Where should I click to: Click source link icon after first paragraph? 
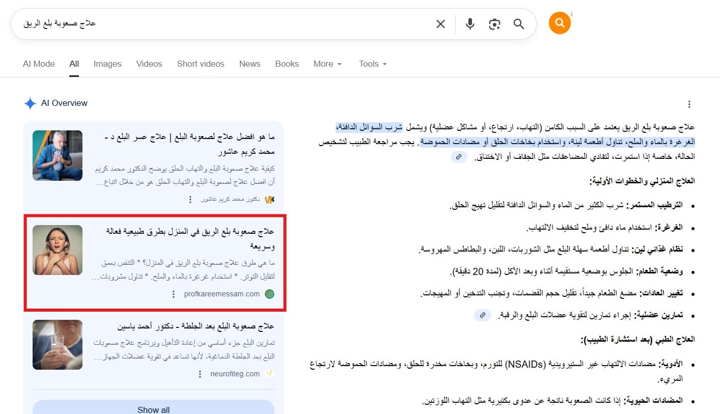click(x=458, y=157)
